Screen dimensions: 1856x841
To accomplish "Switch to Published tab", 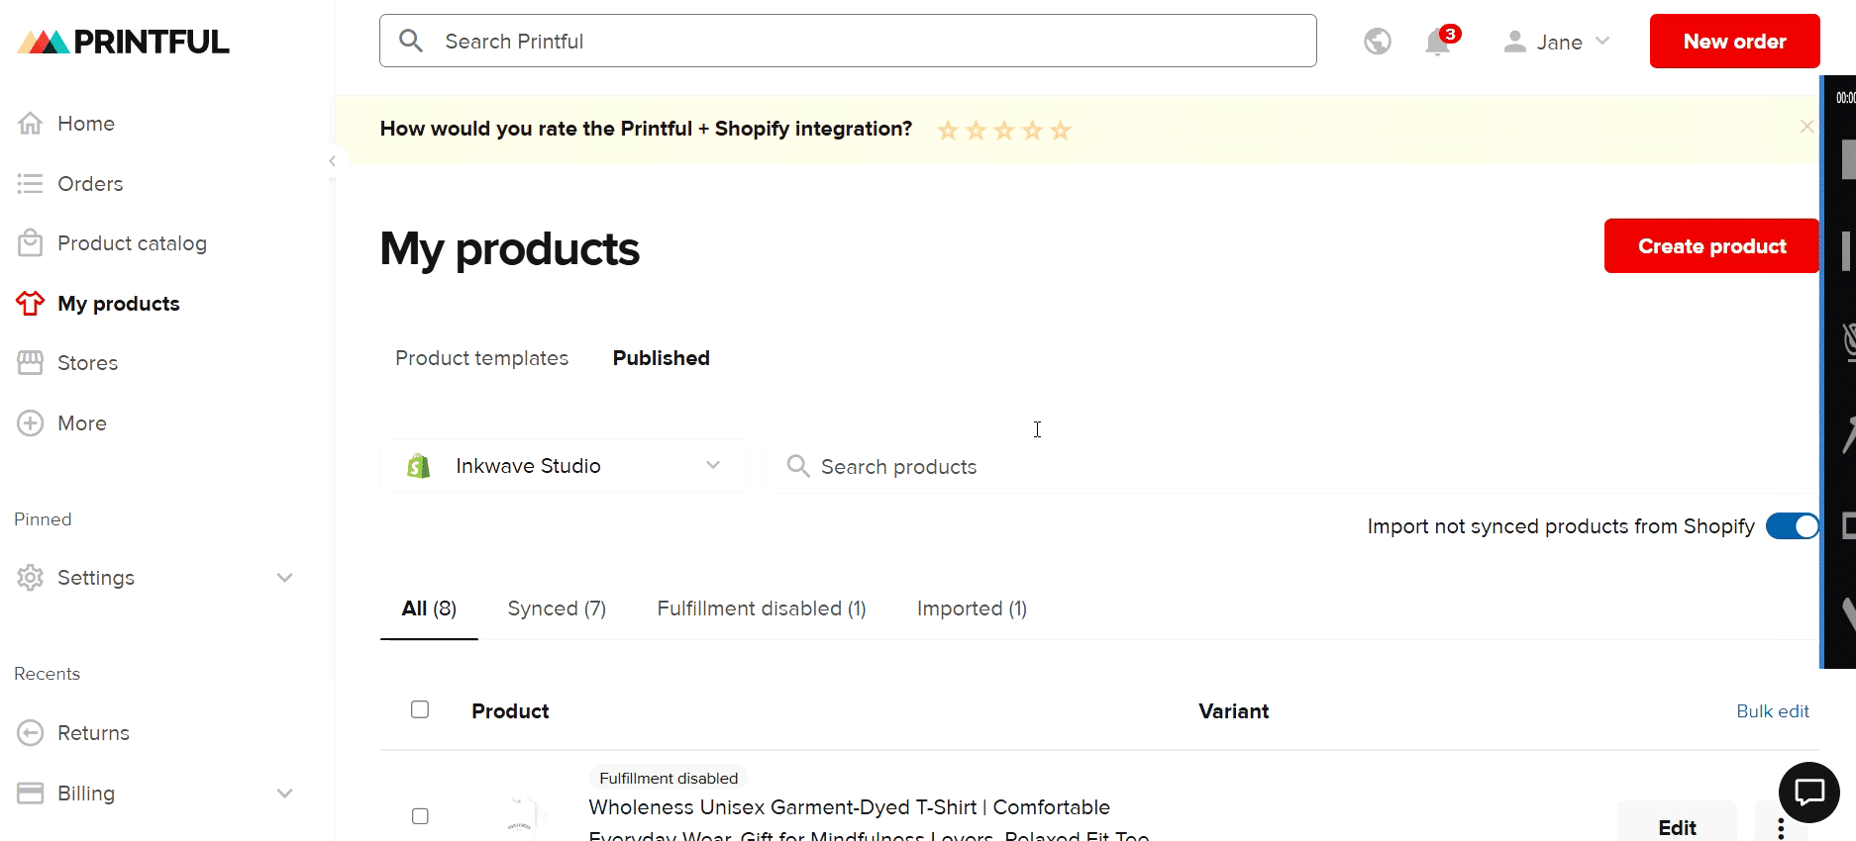I will (x=662, y=358).
